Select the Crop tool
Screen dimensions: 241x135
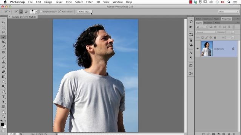click(3, 42)
